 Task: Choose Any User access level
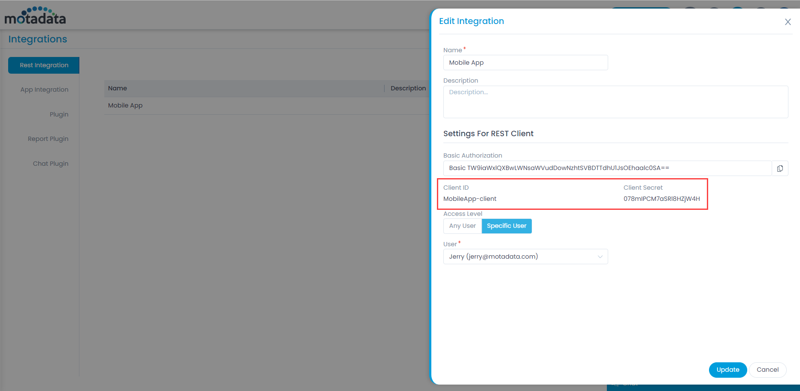click(x=462, y=226)
